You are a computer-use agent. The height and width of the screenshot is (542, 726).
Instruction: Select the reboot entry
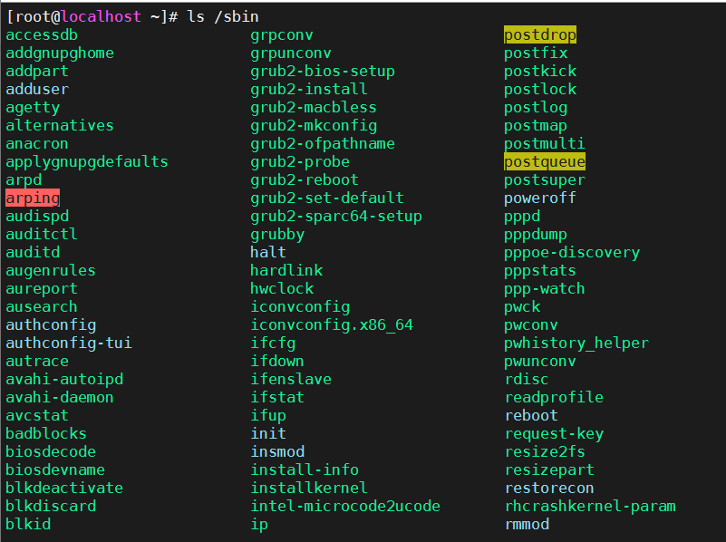coord(531,415)
